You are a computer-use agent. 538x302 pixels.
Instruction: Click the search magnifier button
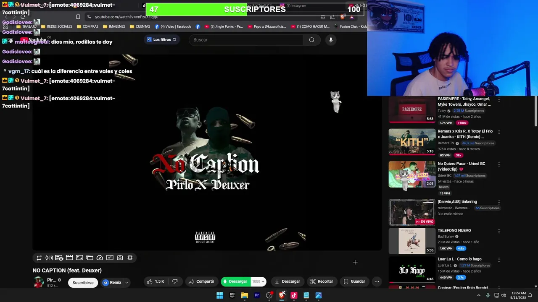tap(311, 40)
